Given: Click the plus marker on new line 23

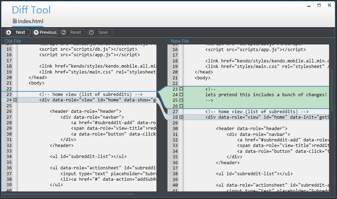Looking at the screenshot, I should tap(181, 89).
